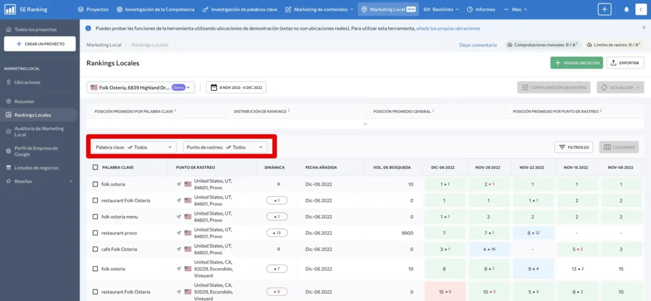
Task: Check the restaurant Folk Osteria Provo row
Action: (x=95, y=200)
